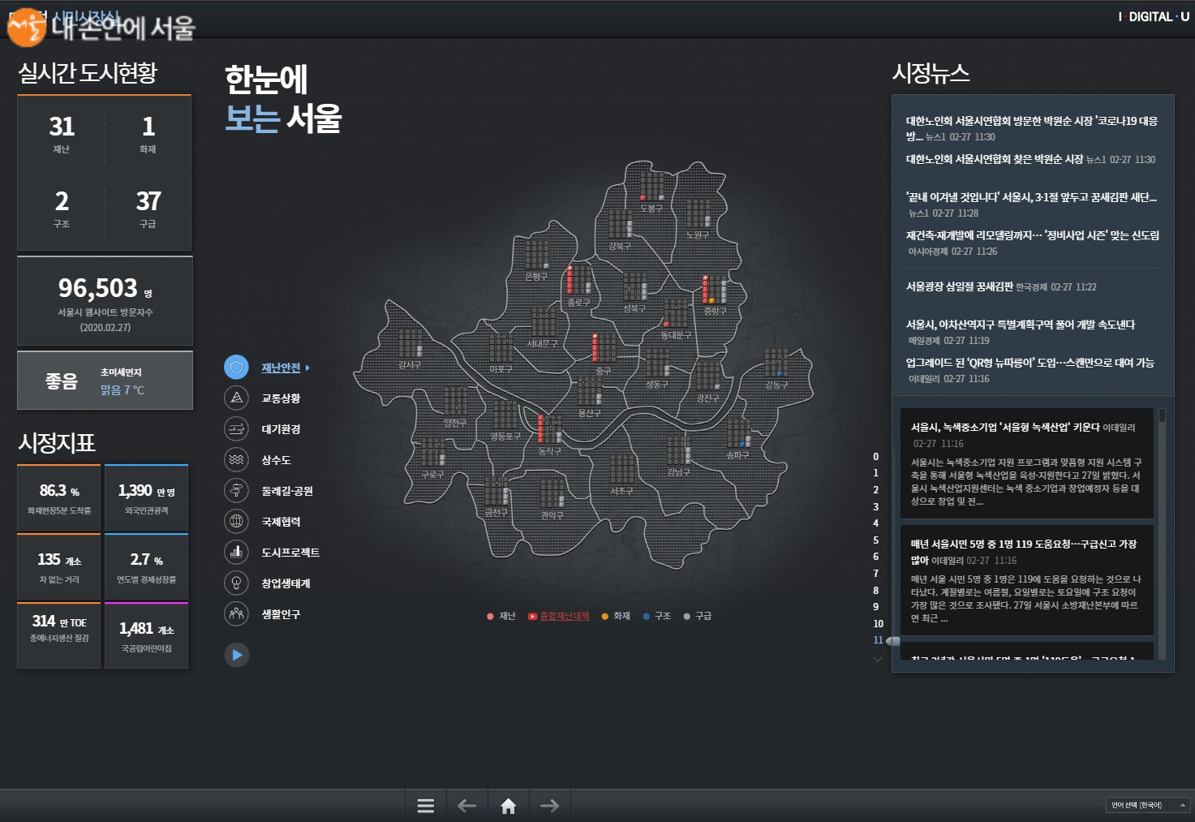Screen dimensions: 1195x822
Task: Click the 대기환경 wind icon
Action: point(236,428)
